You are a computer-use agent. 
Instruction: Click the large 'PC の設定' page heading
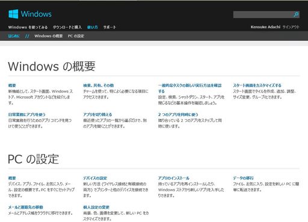33,159
